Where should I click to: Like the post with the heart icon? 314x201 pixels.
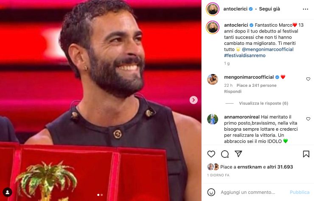pyautogui.click(x=211, y=154)
